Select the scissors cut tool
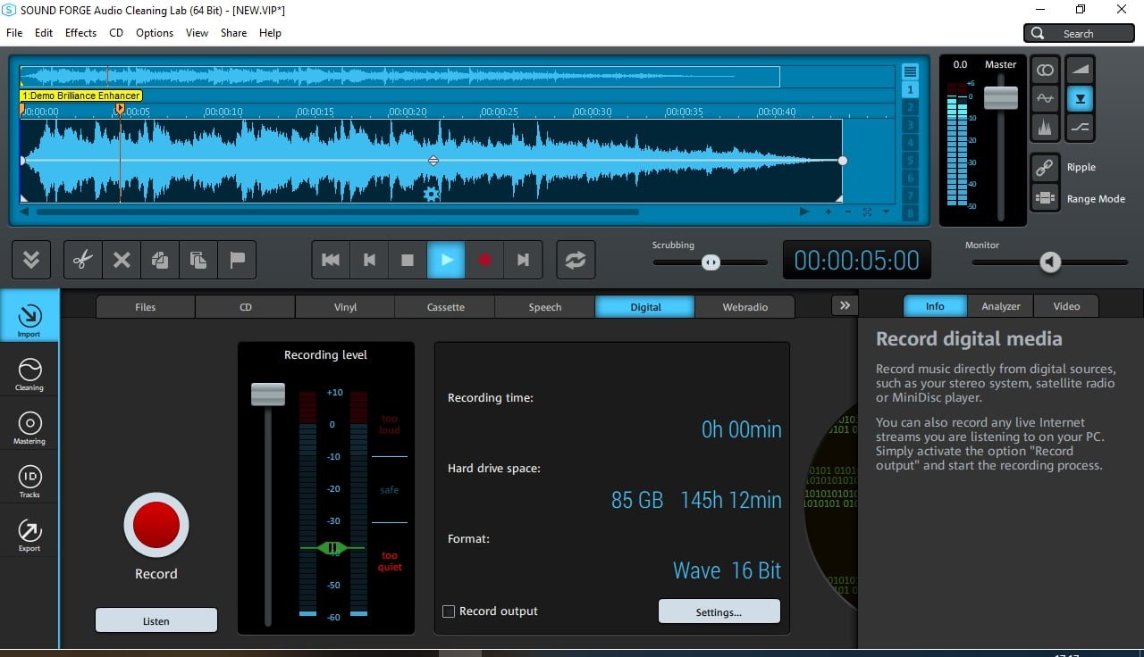The height and width of the screenshot is (657, 1144). coord(83,260)
